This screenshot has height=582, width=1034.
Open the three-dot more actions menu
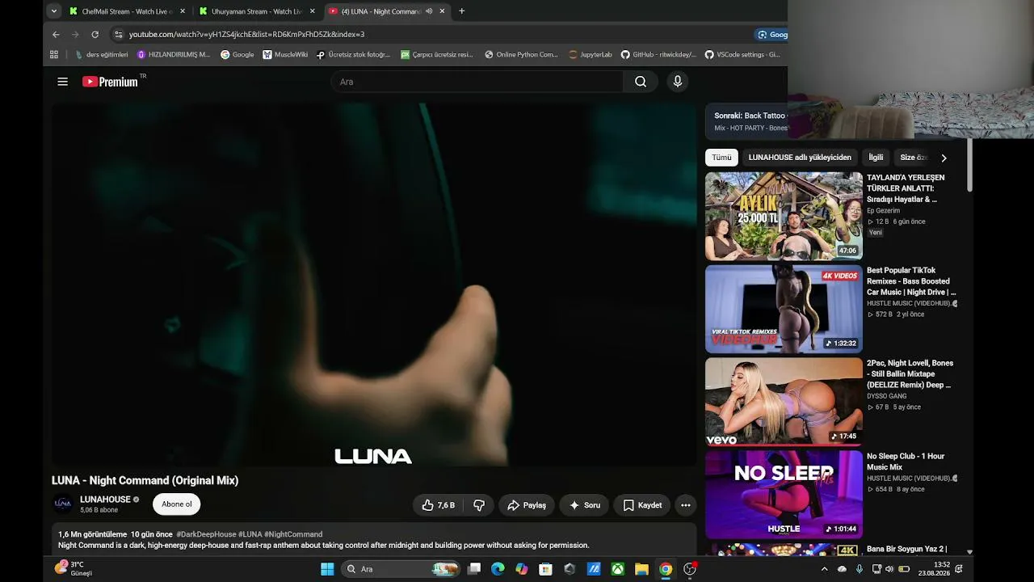coord(686,505)
